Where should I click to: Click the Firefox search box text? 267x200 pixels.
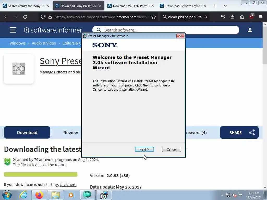(x=185, y=17)
